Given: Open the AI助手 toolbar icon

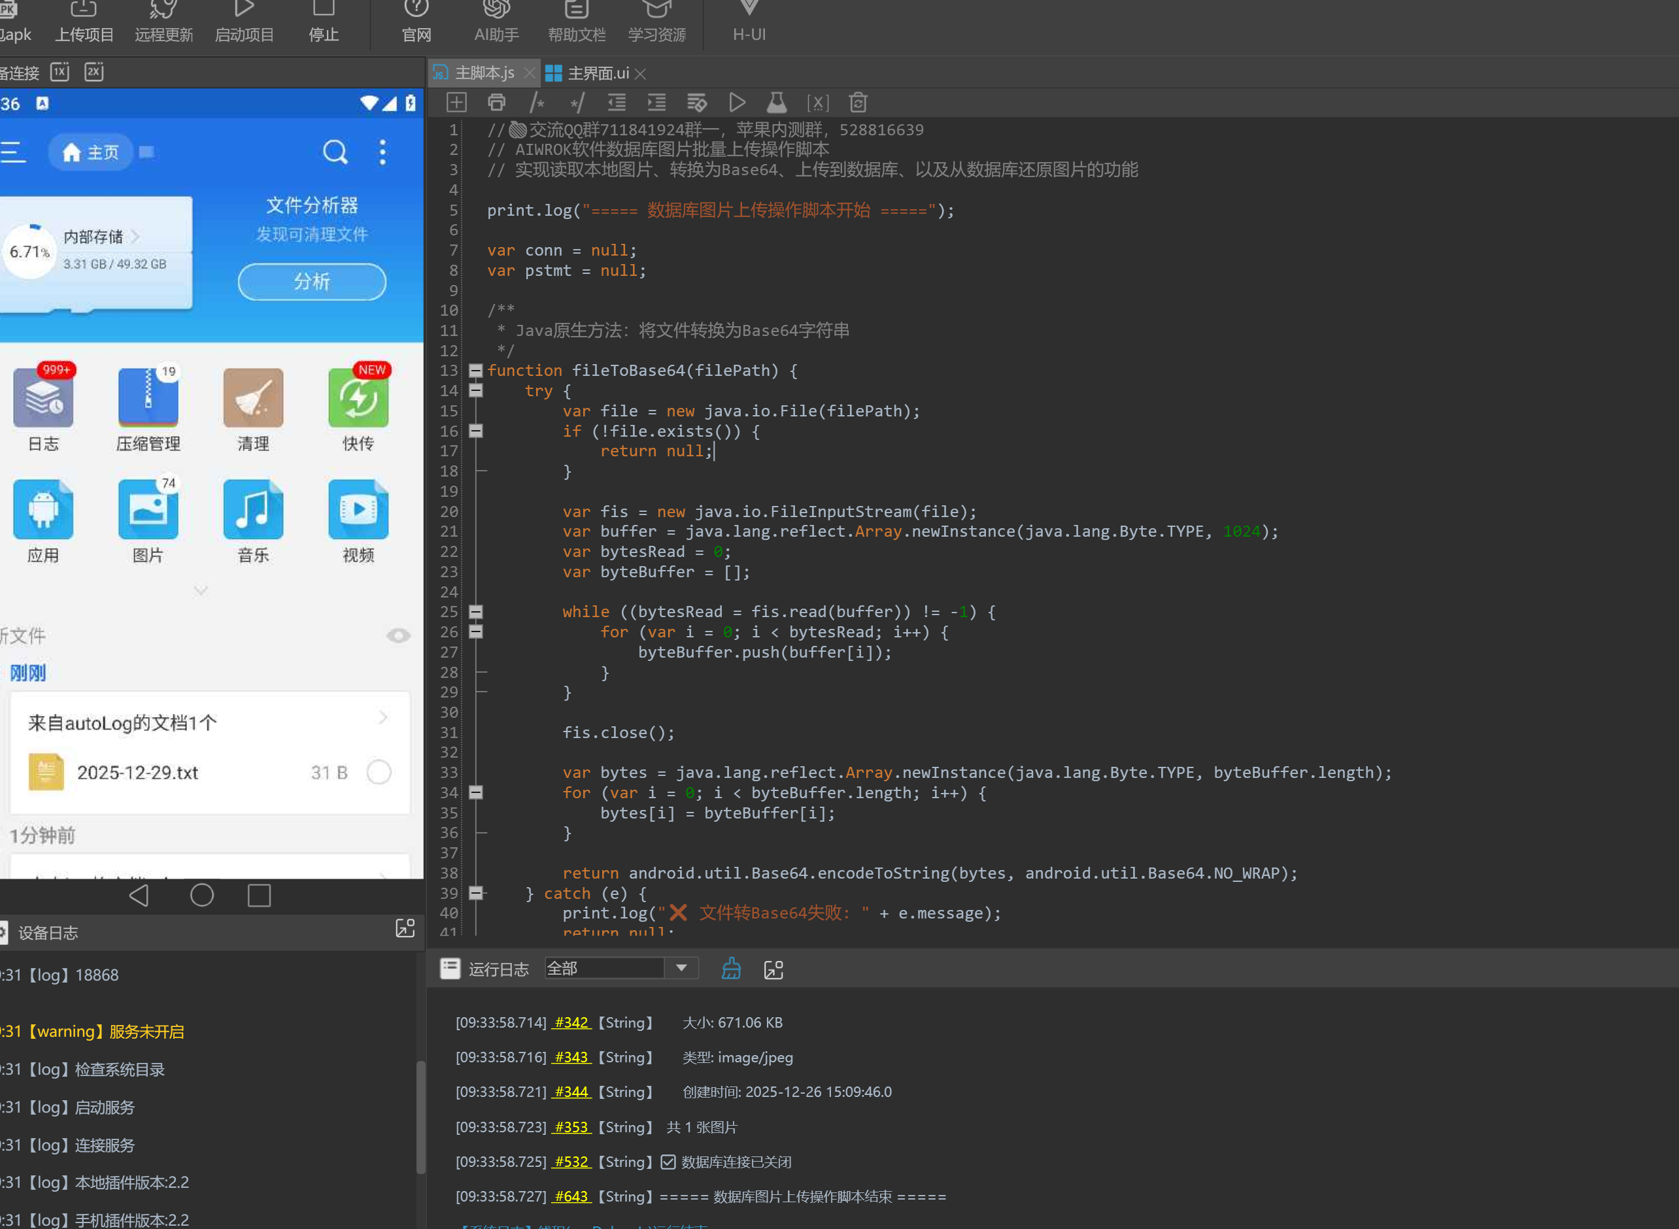Looking at the screenshot, I should pyautogui.click(x=496, y=21).
